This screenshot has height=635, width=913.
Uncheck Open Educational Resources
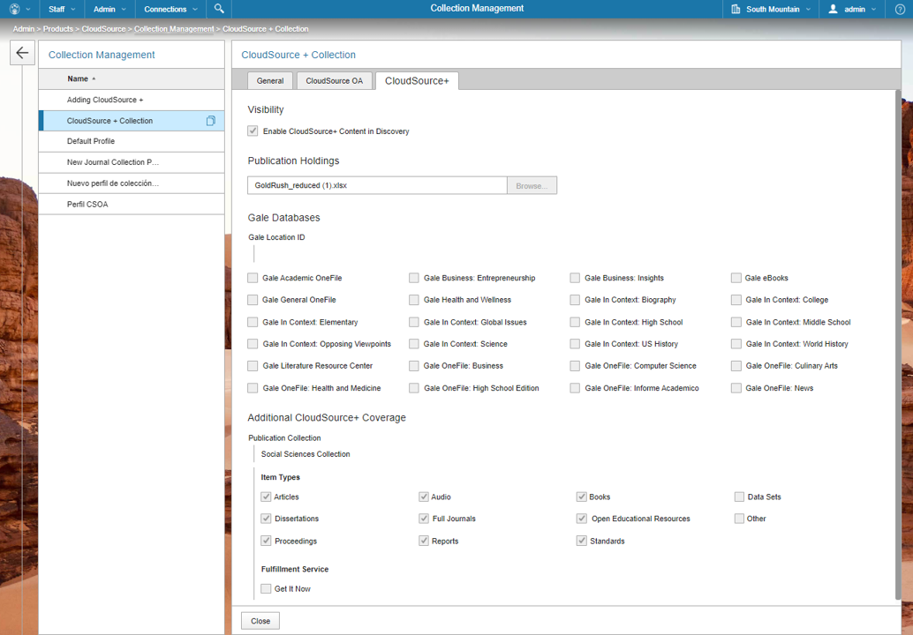582,518
